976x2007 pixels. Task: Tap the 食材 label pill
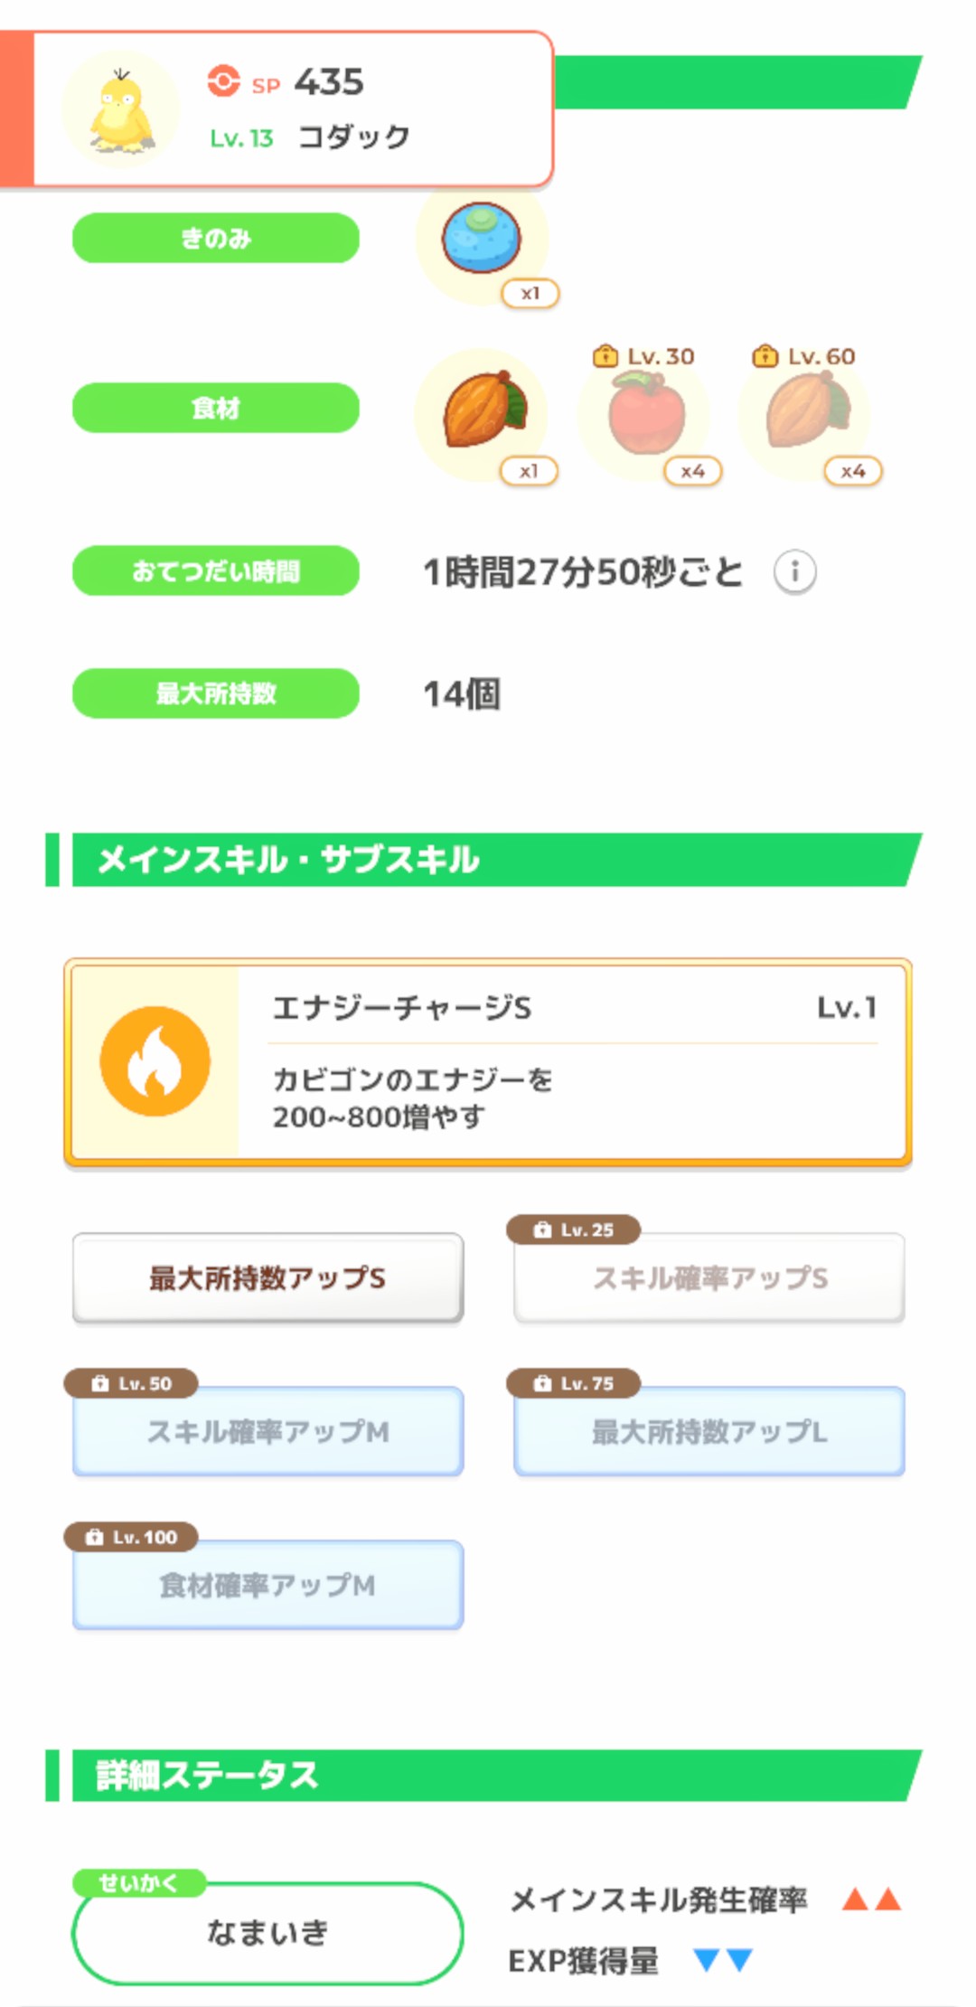pyautogui.click(x=216, y=408)
